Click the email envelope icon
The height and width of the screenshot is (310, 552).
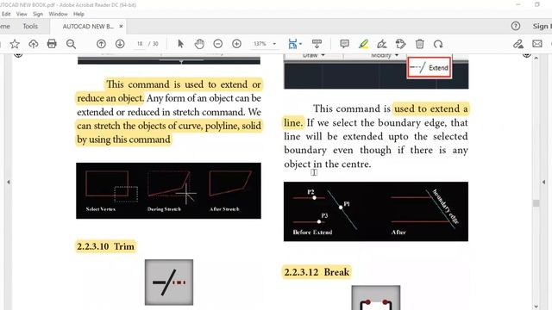coord(536,44)
